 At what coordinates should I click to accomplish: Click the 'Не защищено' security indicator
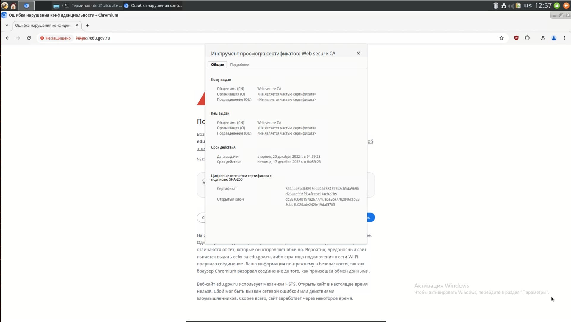click(x=56, y=38)
